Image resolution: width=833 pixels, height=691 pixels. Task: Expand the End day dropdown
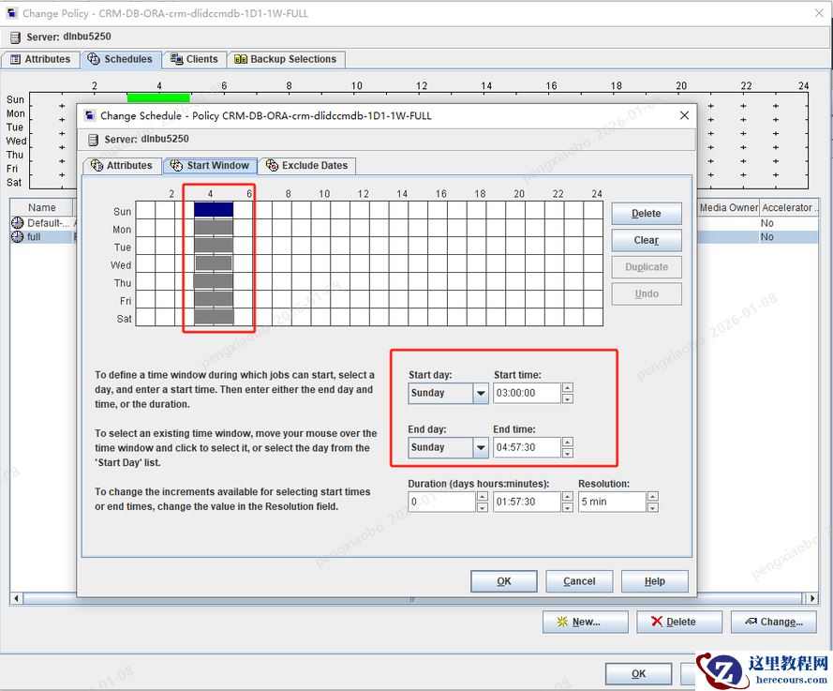(481, 448)
